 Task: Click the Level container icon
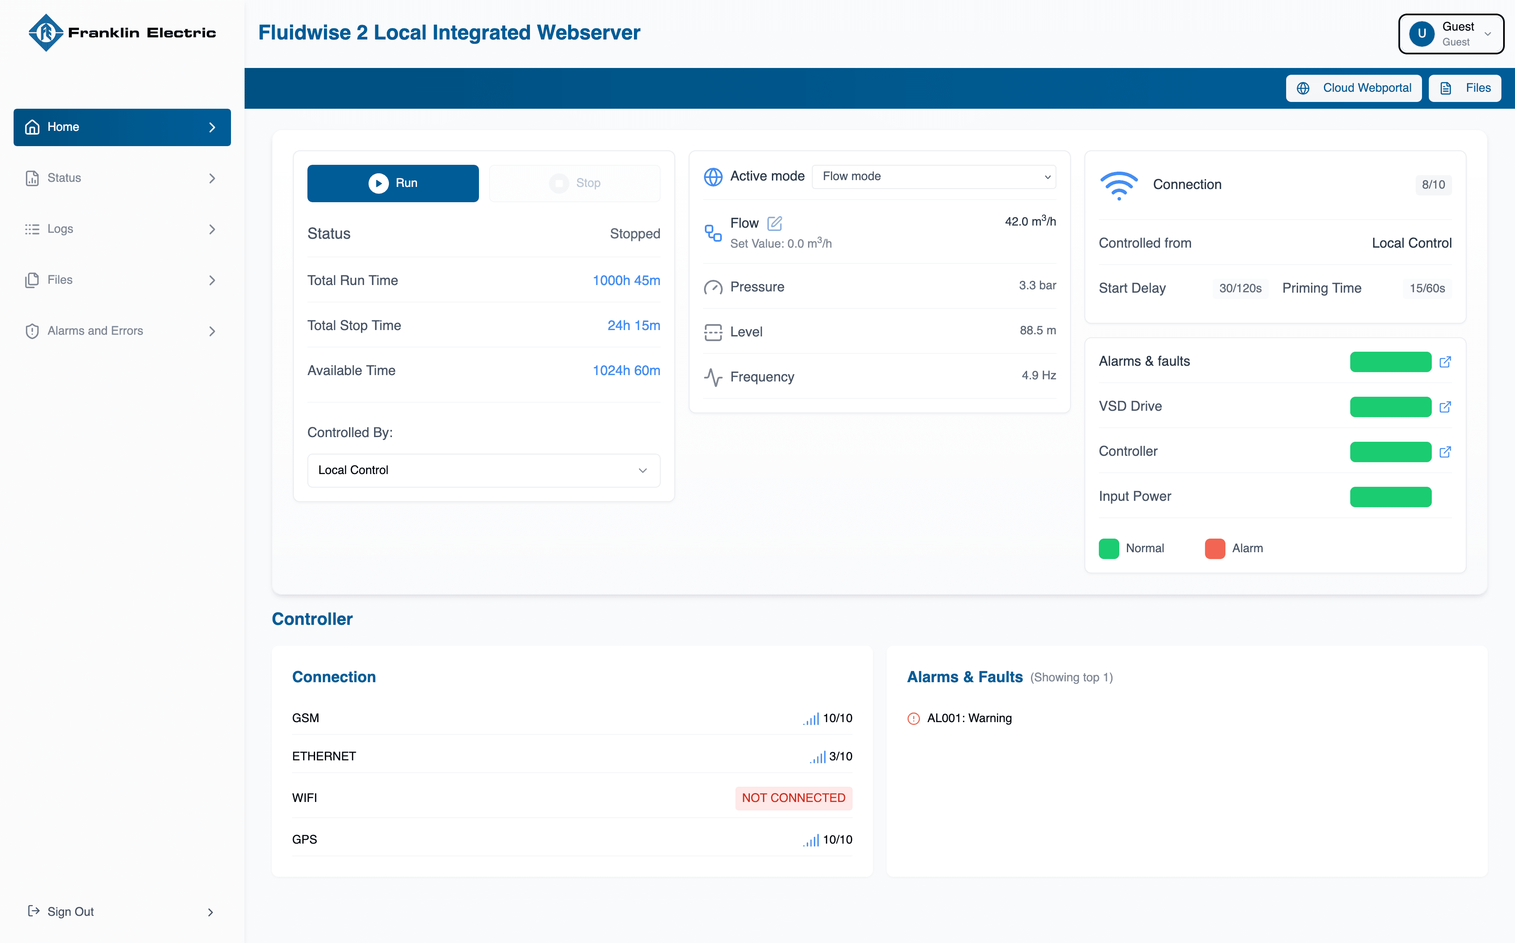(x=712, y=333)
